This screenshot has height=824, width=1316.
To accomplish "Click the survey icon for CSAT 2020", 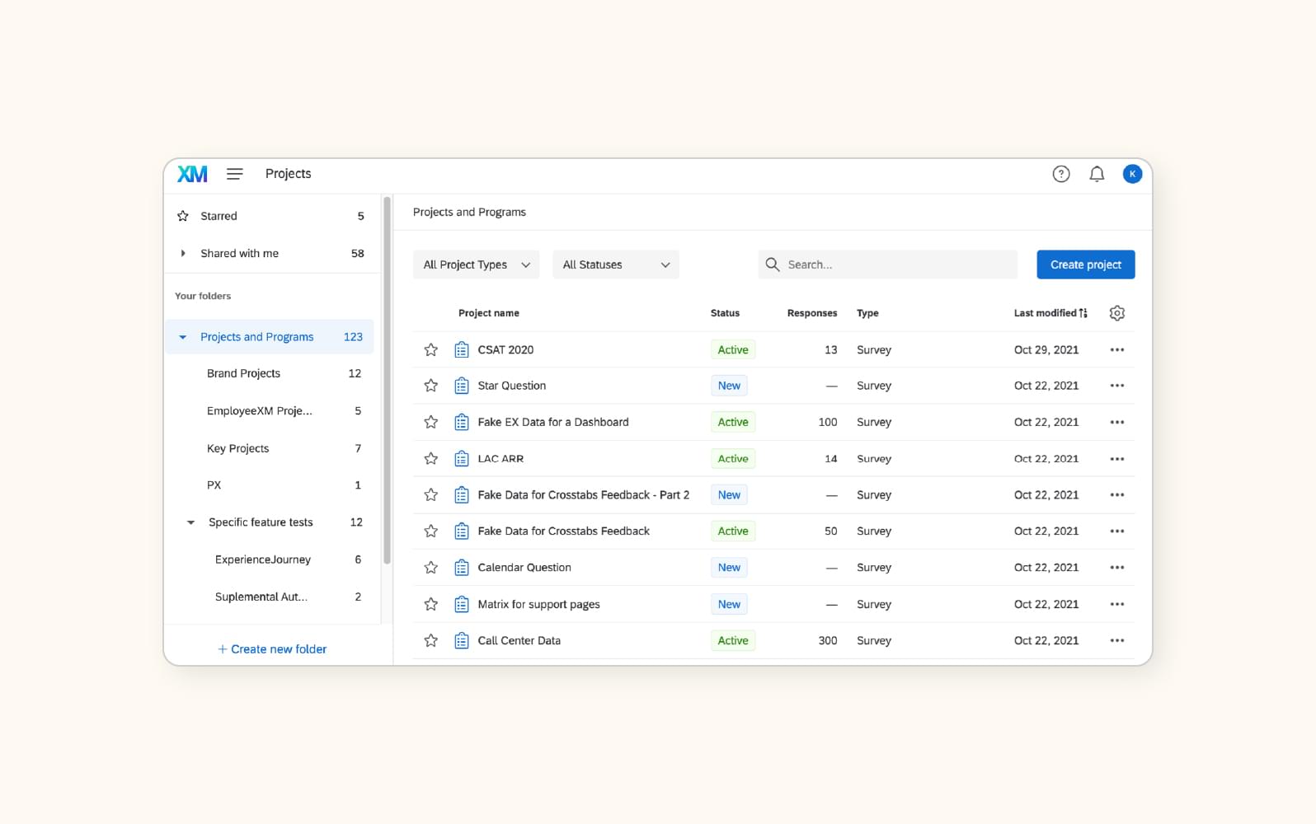I will point(462,350).
